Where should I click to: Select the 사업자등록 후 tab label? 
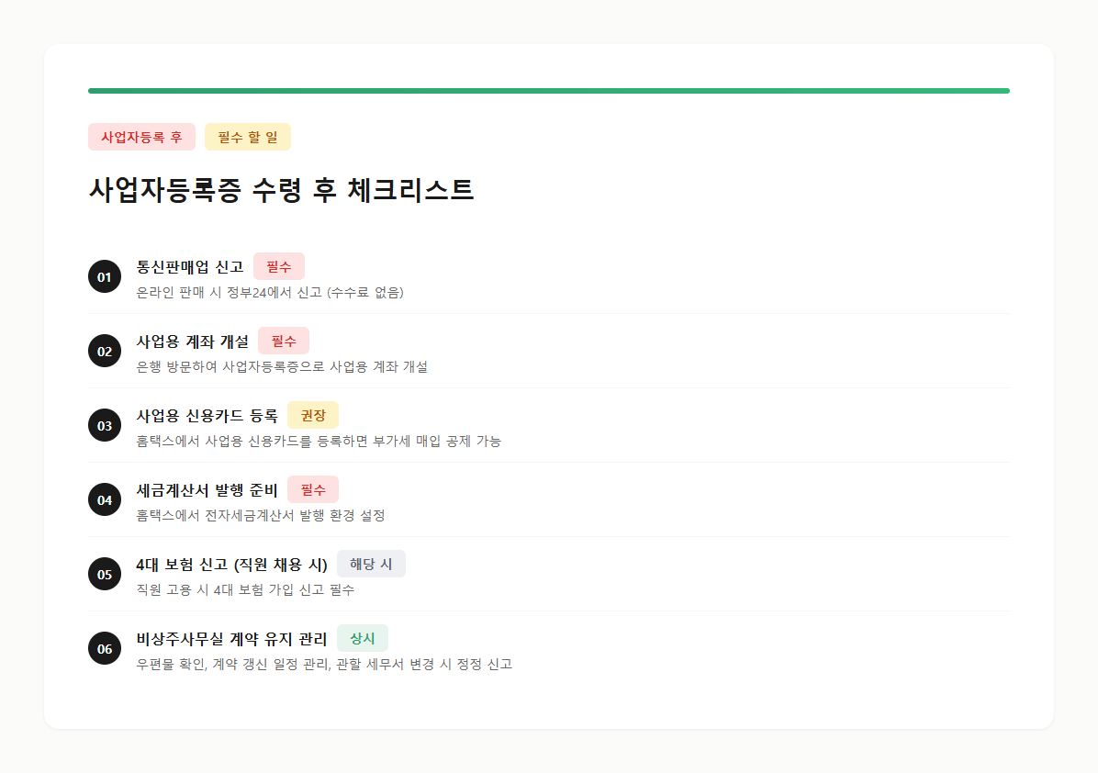click(x=141, y=136)
